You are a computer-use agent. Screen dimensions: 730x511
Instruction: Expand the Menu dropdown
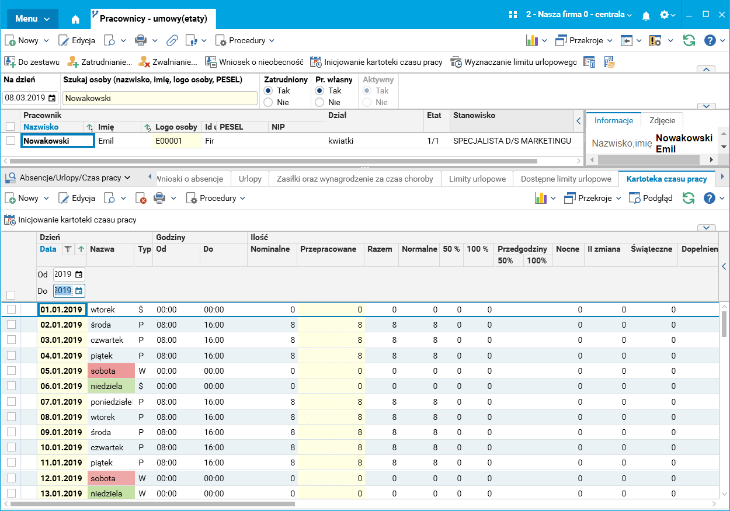pyautogui.click(x=32, y=19)
